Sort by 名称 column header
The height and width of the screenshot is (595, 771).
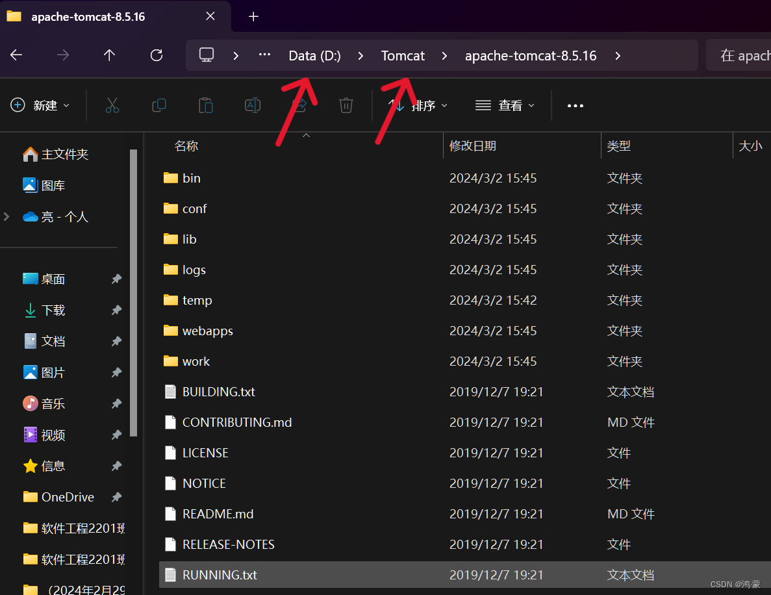pyautogui.click(x=186, y=146)
